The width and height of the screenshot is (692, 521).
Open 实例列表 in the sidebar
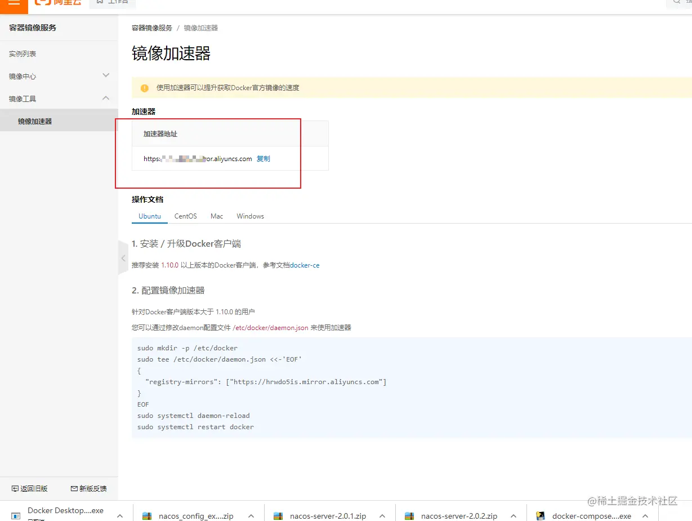click(x=23, y=54)
